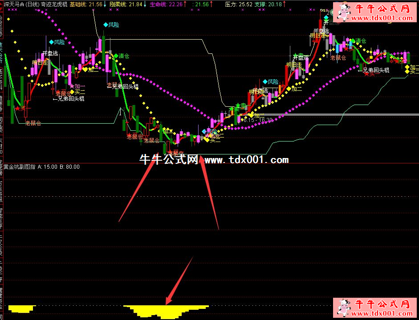419x320 pixels.
Task: Select the gray horizontal price line
Action: tap(347, 114)
